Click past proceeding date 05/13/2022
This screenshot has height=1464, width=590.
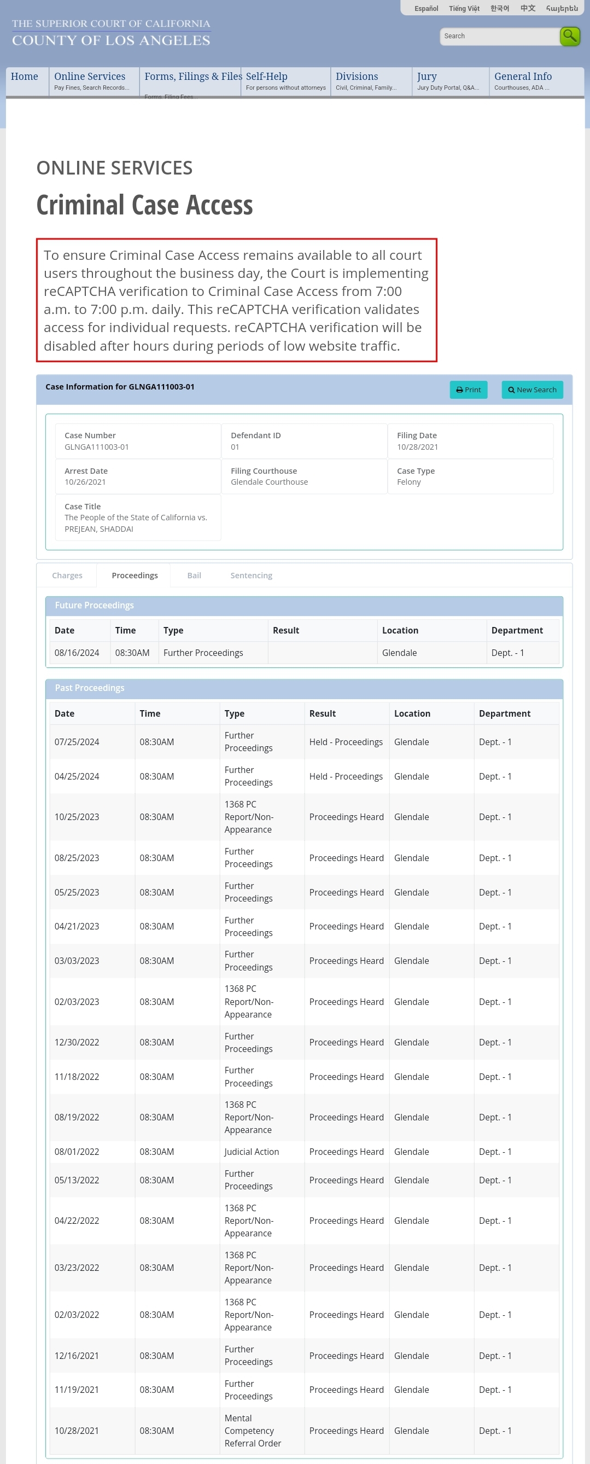click(x=77, y=1180)
